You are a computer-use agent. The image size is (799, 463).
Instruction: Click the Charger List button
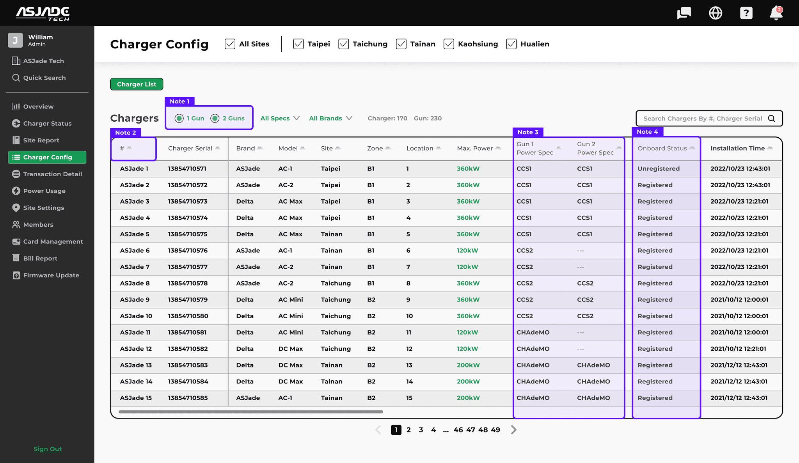click(x=137, y=84)
